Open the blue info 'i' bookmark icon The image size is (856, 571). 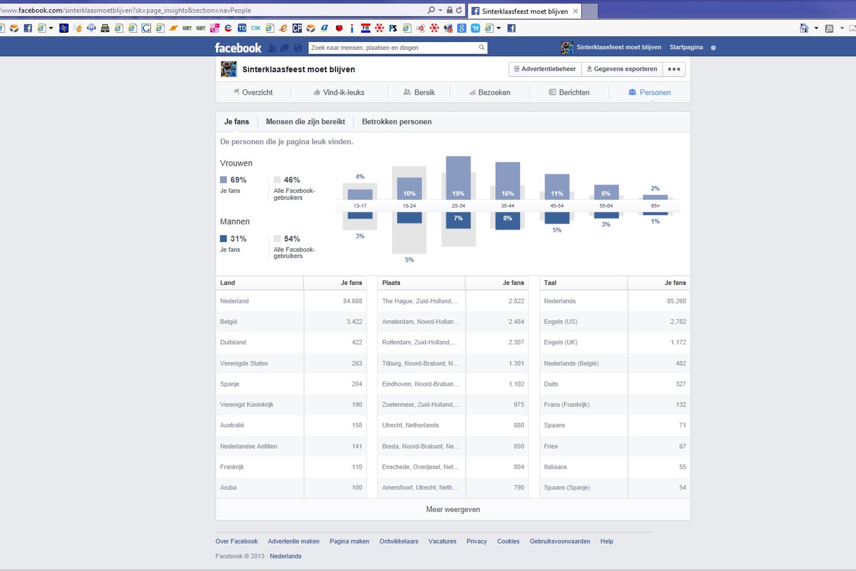point(352,28)
